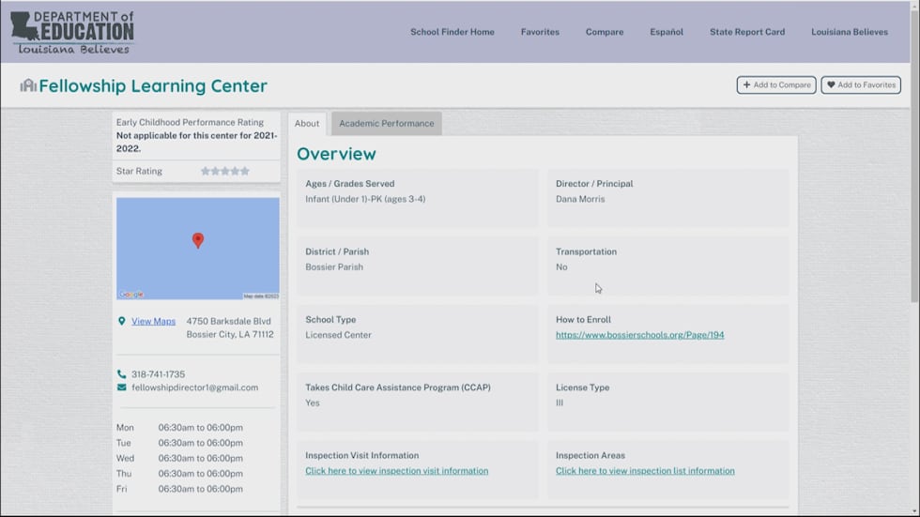
Task: Open School Finder Home
Action: coord(452,32)
